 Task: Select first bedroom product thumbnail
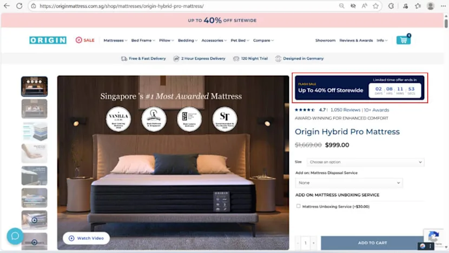click(35, 86)
